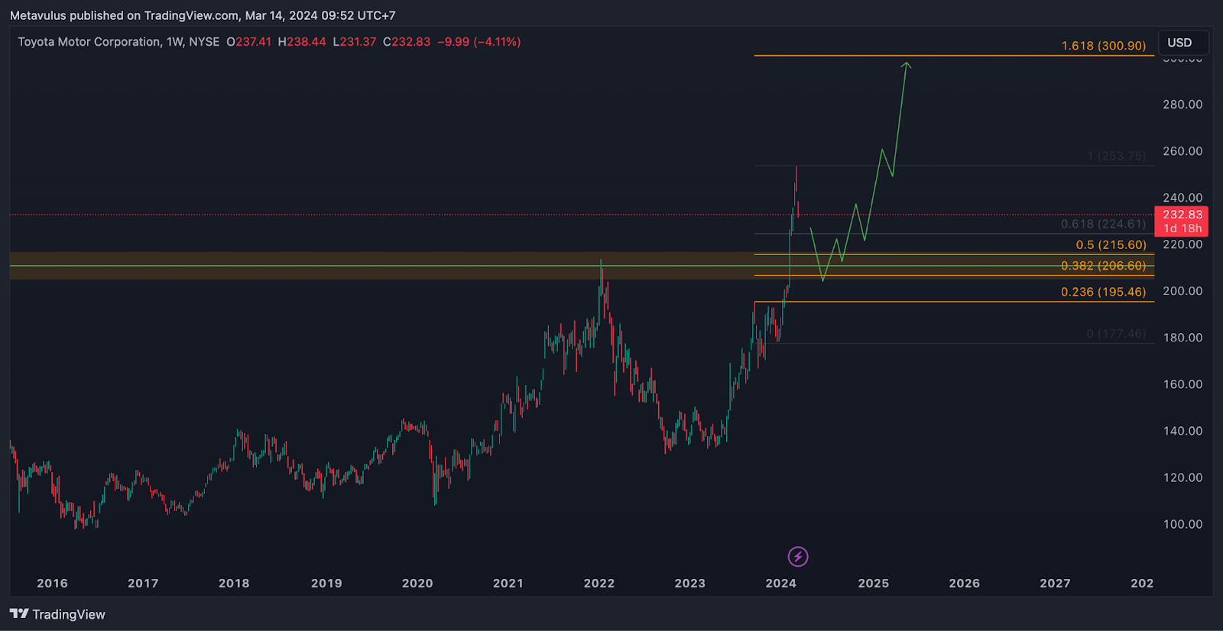The image size is (1223, 631).
Task: Click the Metavulus published on TradingView.com header
Action: click(203, 15)
